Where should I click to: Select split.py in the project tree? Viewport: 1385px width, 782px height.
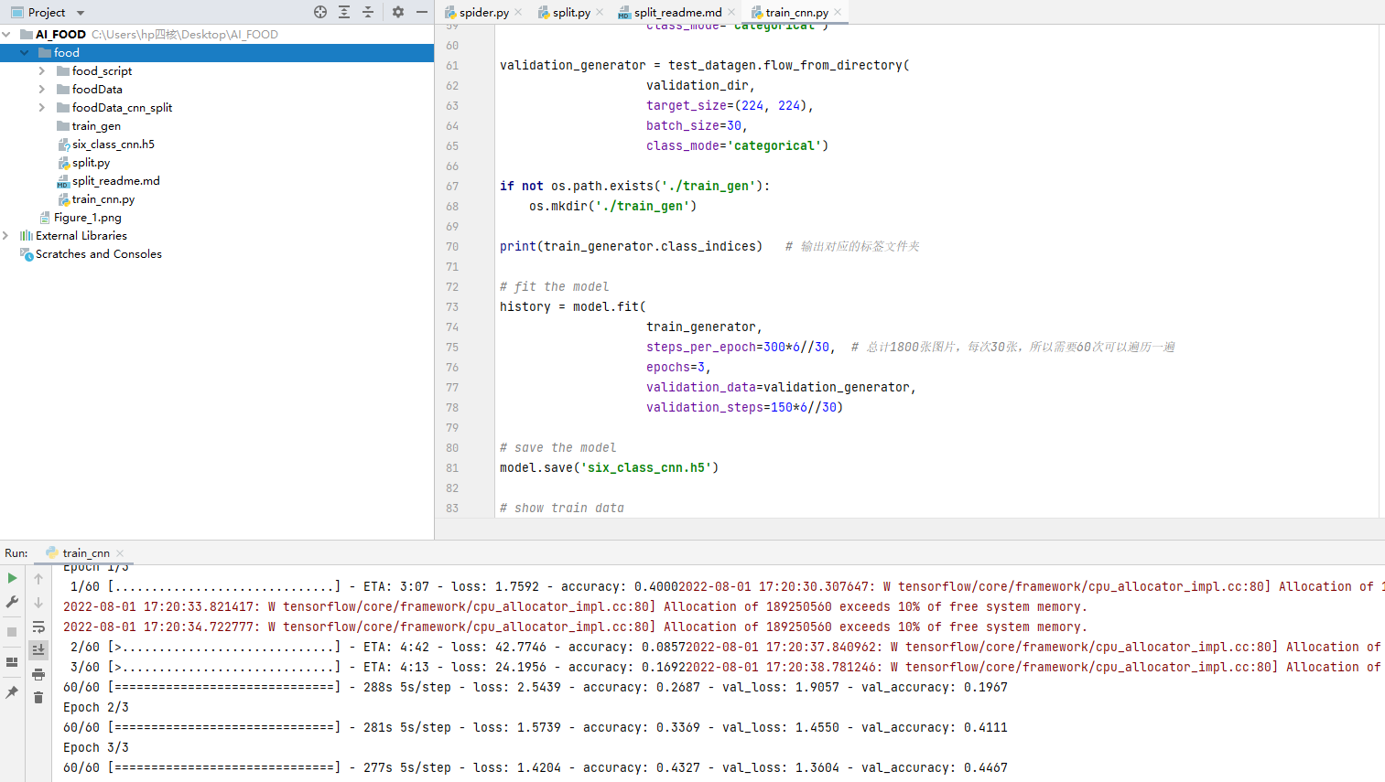click(x=91, y=162)
